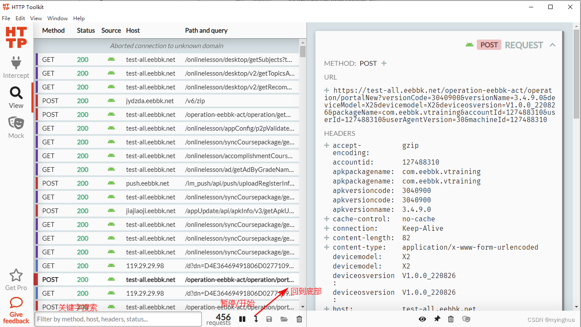This screenshot has height=327, width=581.
Task: Click the Status column header
Action: [86, 31]
